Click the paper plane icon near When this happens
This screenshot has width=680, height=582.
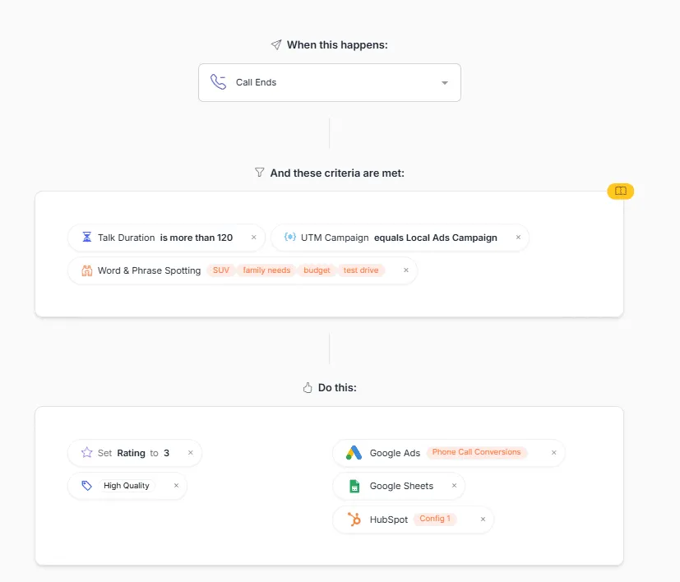coord(276,44)
